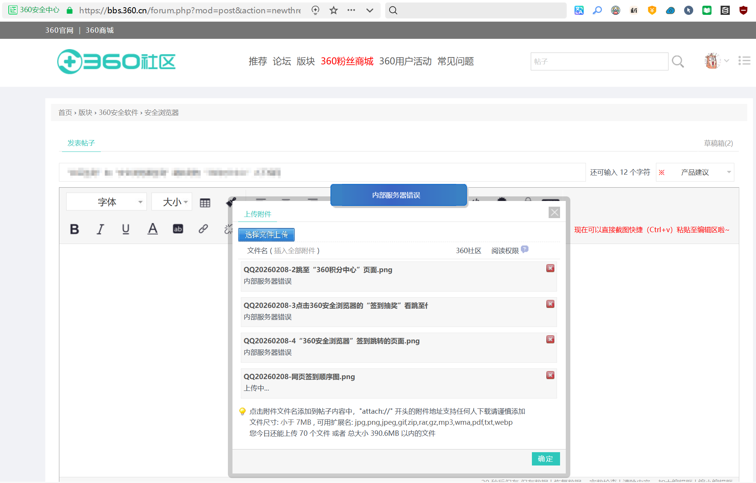Cancel the uploading 网页签到顺序图.png attachment
This screenshot has width=756, height=483.
coord(550,375)
